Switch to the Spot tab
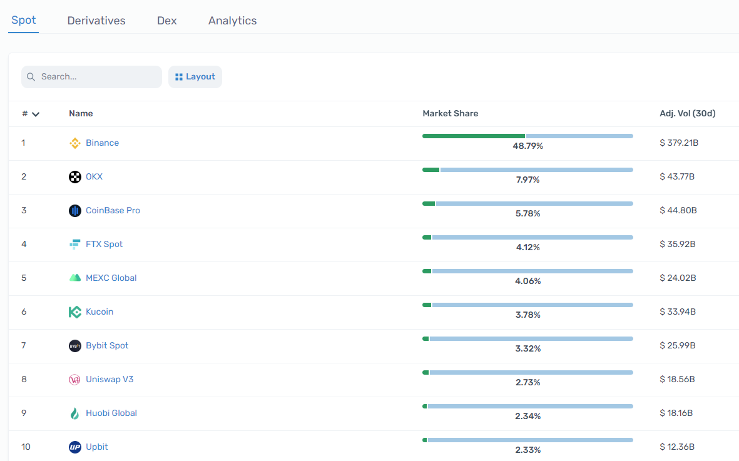This screenshot has width=739, height=461. (24, 20)
